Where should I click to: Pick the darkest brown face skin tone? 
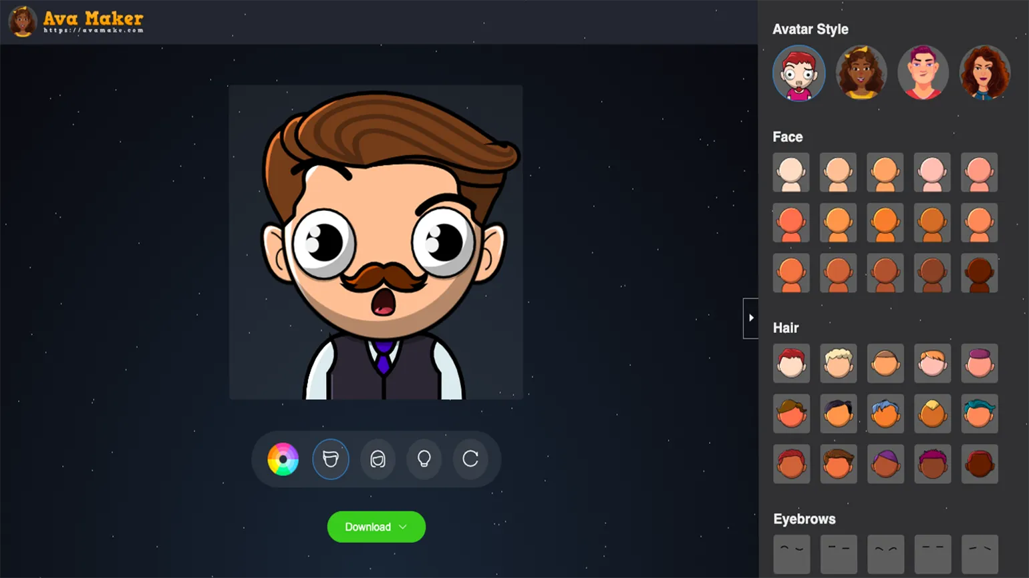(979, 273)
